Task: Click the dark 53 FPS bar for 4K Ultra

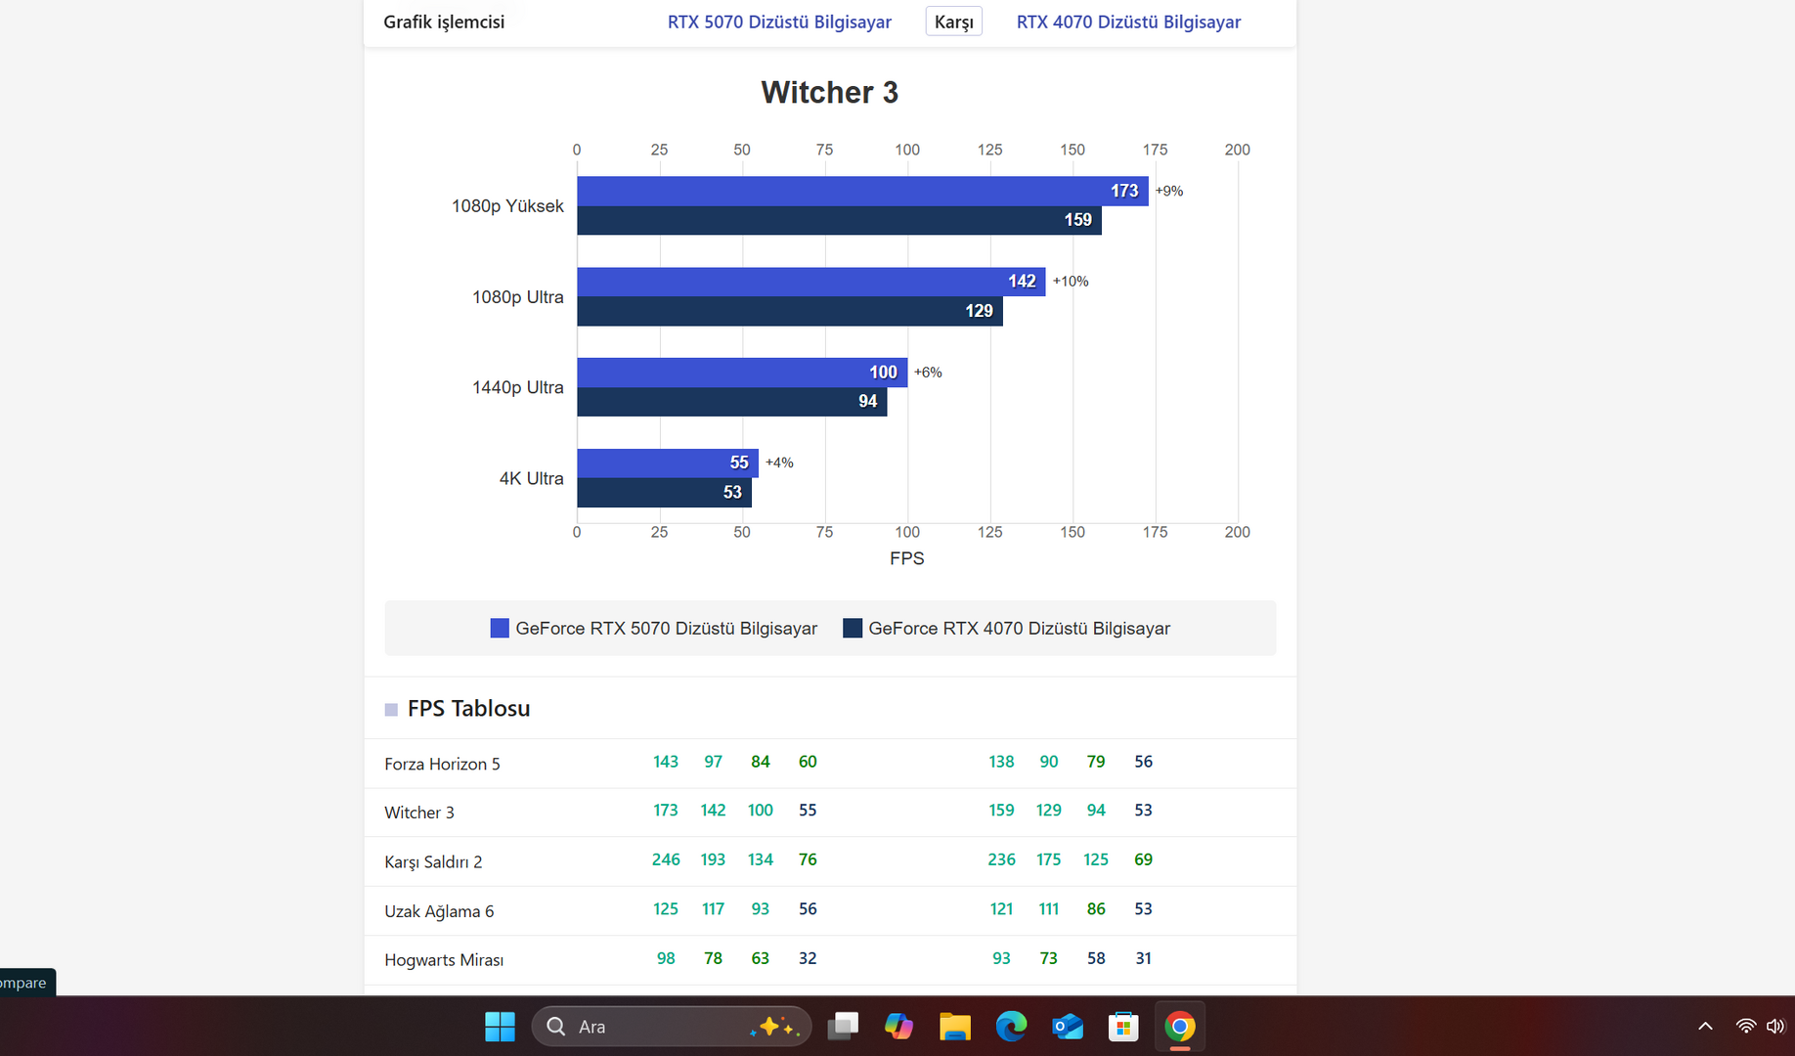Action: (665, 493)
